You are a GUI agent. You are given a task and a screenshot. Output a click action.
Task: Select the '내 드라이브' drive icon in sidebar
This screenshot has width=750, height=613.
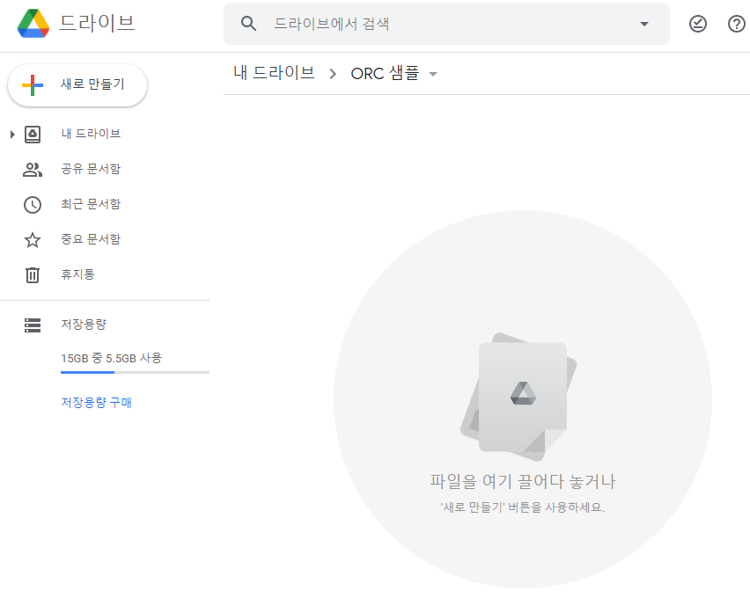[33, 135]
